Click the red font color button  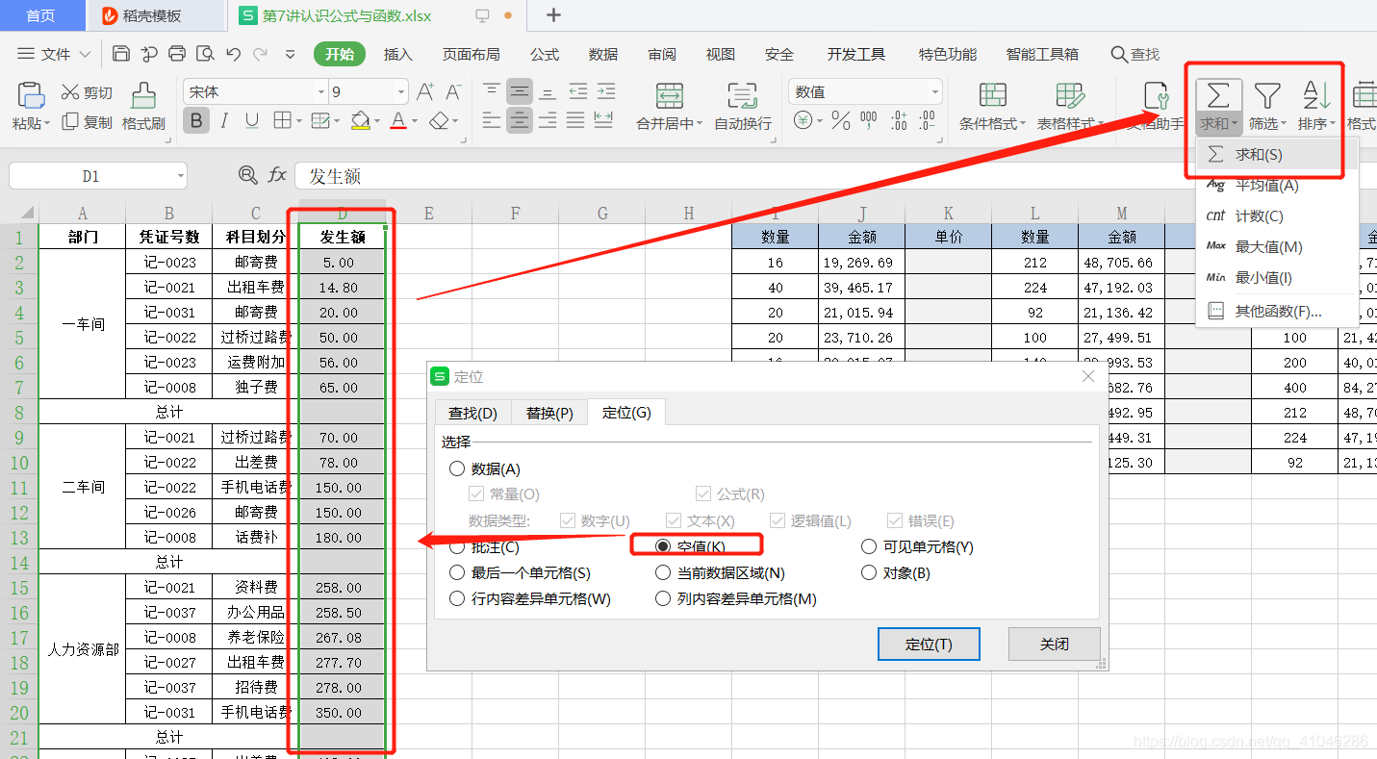tap(398, 120)
